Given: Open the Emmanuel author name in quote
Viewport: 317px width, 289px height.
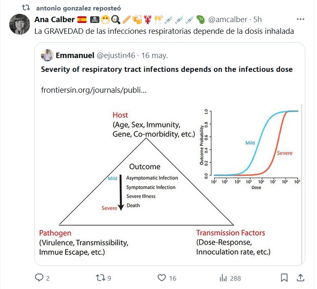Looking at the screenshot, I should tap(74, 55).
